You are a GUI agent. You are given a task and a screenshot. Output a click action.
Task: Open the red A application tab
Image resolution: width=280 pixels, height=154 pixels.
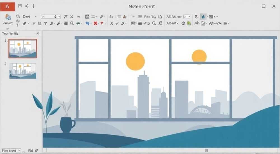(7, 7)
